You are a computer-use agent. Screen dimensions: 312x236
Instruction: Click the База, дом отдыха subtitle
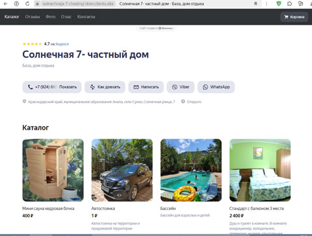(38, 65)
